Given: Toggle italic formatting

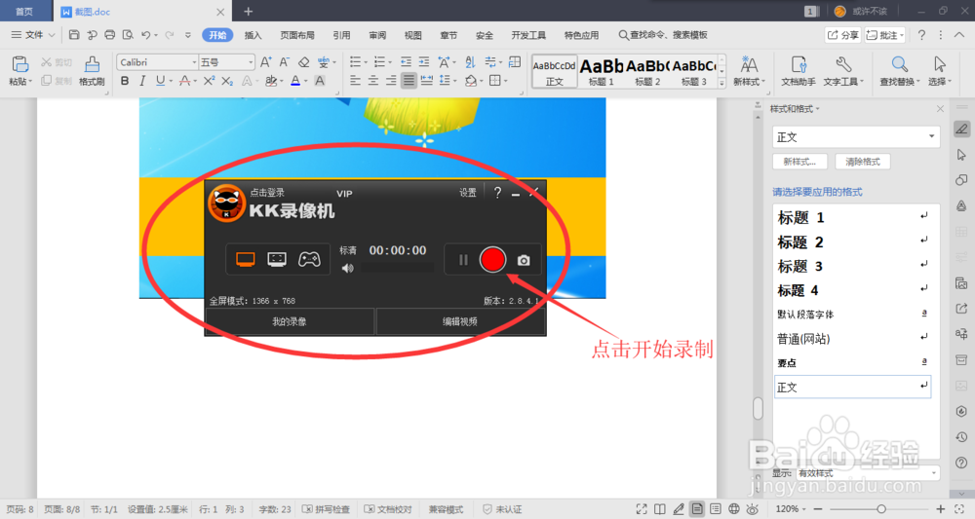Looking at the screenshot, I should click(x=142, y=81).
